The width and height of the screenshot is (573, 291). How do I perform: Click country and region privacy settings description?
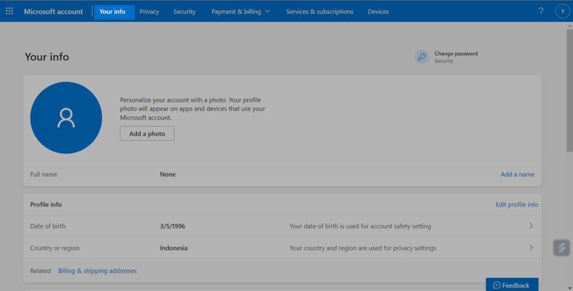tap(363, 248)
